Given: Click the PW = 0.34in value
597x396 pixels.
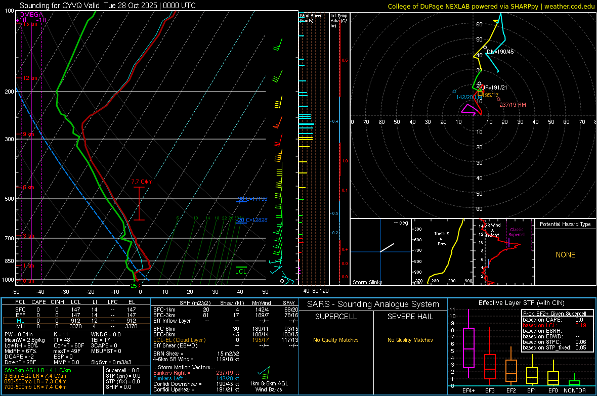Looking at the screenshot, I should 19,334.
